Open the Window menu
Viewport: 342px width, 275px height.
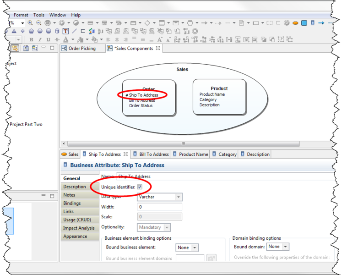tap(58, 15)
